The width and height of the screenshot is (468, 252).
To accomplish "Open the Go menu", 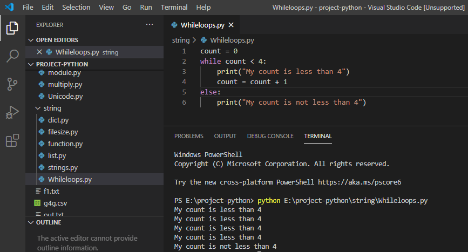I will [127, 7].
